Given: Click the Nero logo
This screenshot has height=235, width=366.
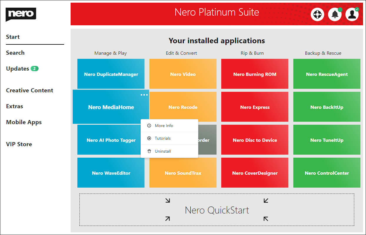Looking at the screenshot, I should [x=21, y=14].
